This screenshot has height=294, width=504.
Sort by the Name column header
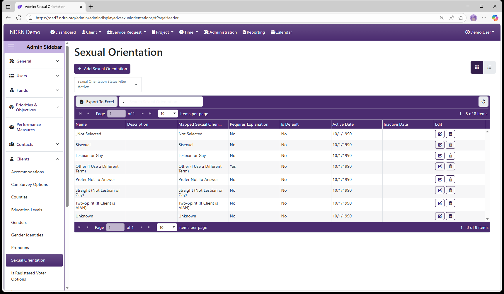pos(100,124)
